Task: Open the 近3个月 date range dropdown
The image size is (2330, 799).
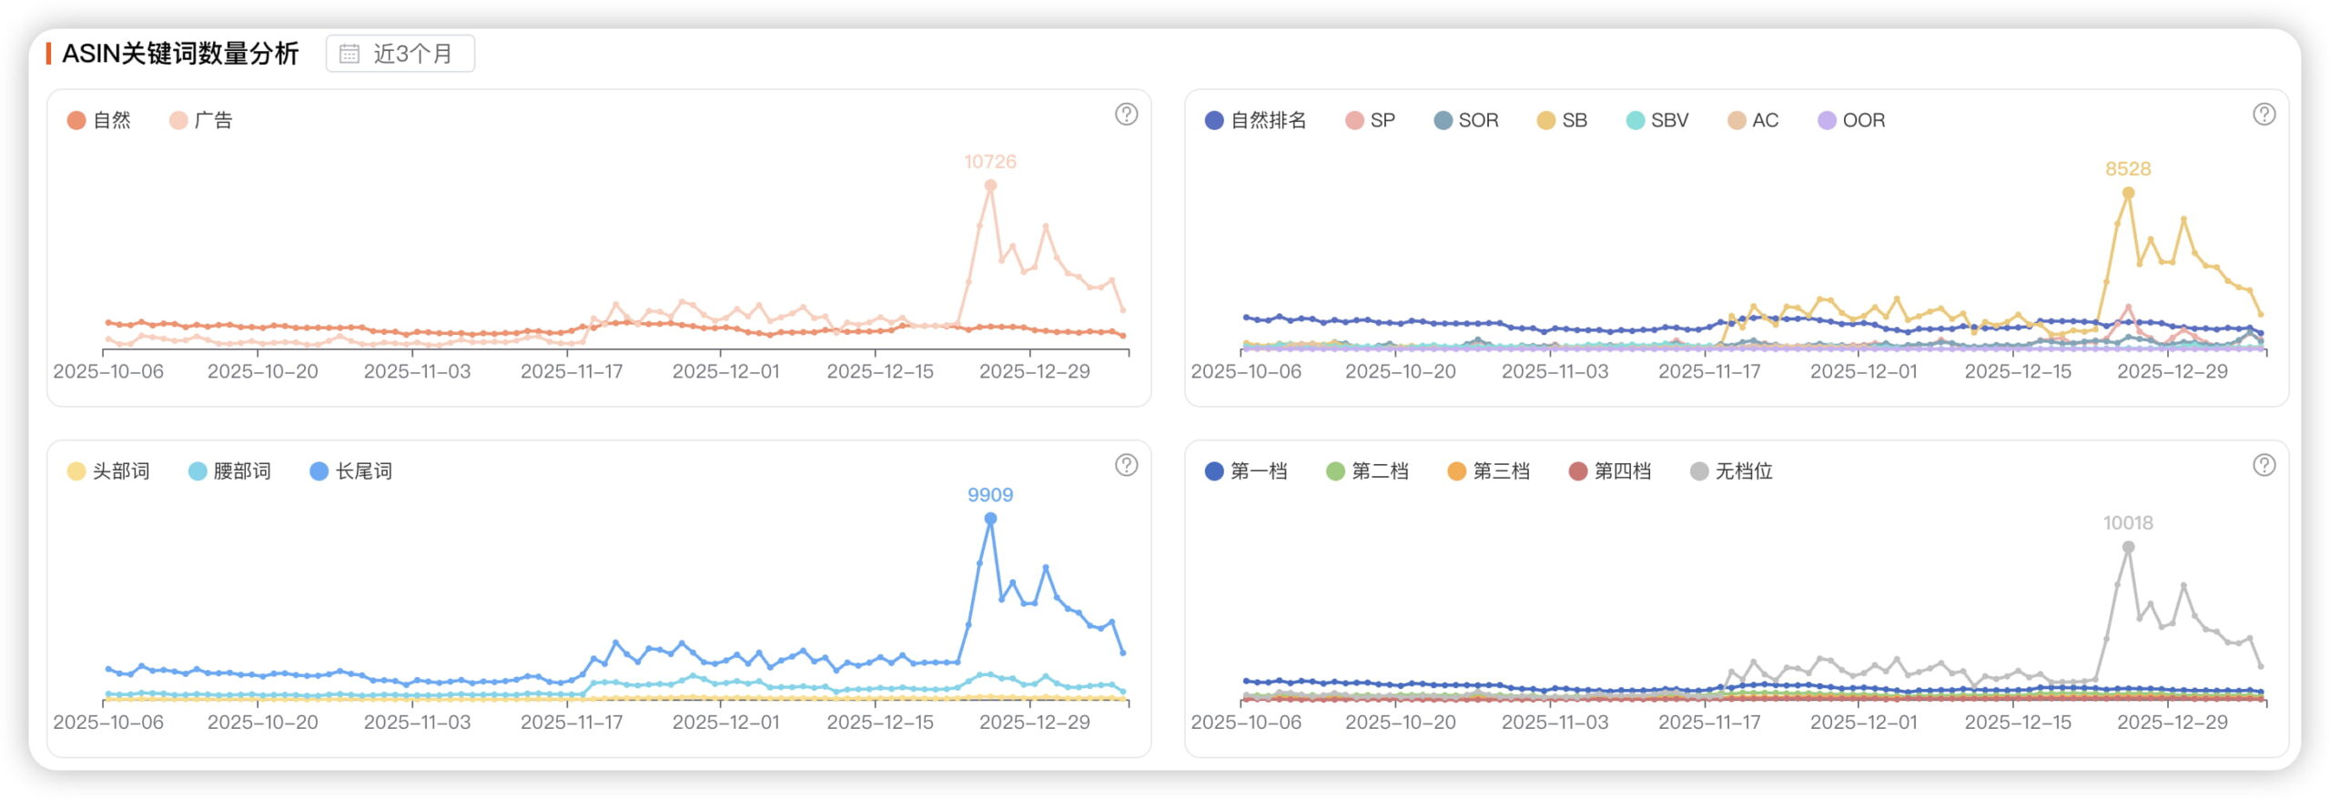Action: click(x=400, y=54)
